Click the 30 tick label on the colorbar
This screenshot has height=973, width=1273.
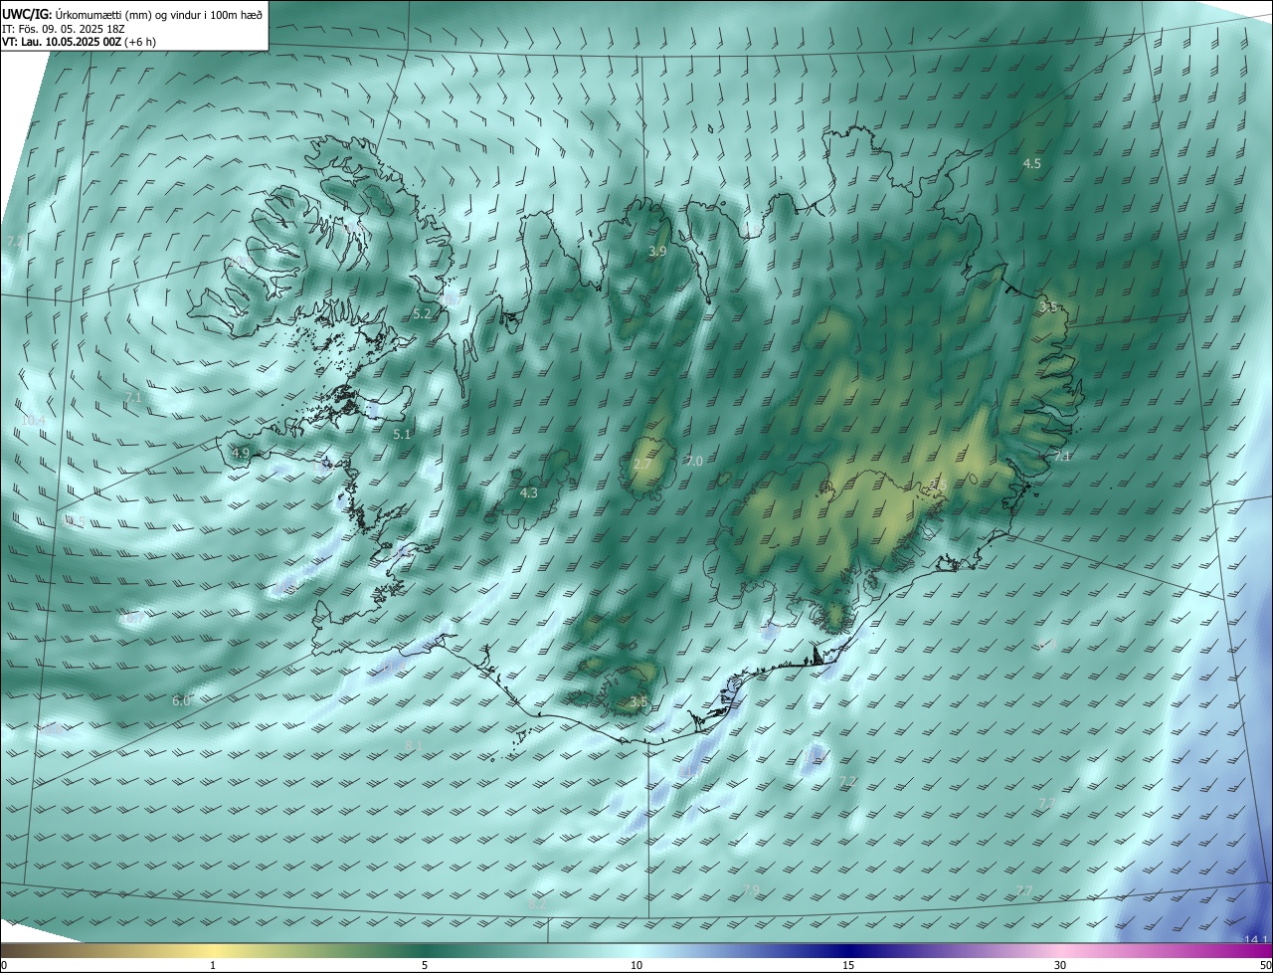click(1060, 965)
